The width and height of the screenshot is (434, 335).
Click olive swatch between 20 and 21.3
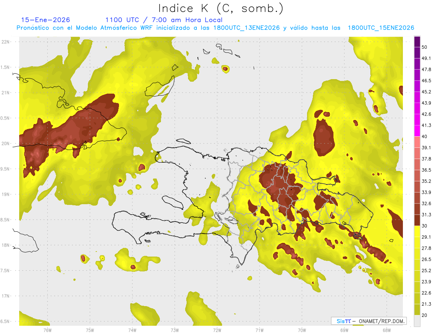click(417, 309)
